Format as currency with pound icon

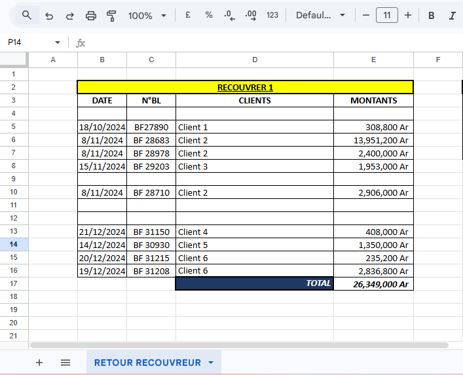pos(188,15)
